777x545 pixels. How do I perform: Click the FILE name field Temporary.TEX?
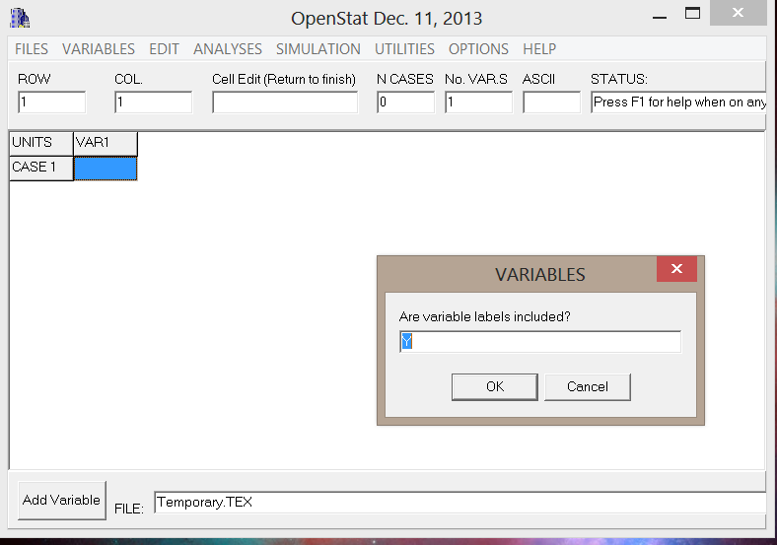(x=459, y=503)
